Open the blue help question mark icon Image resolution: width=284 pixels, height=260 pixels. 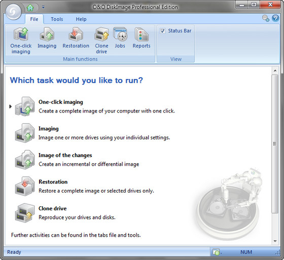(x=275, y=18)
